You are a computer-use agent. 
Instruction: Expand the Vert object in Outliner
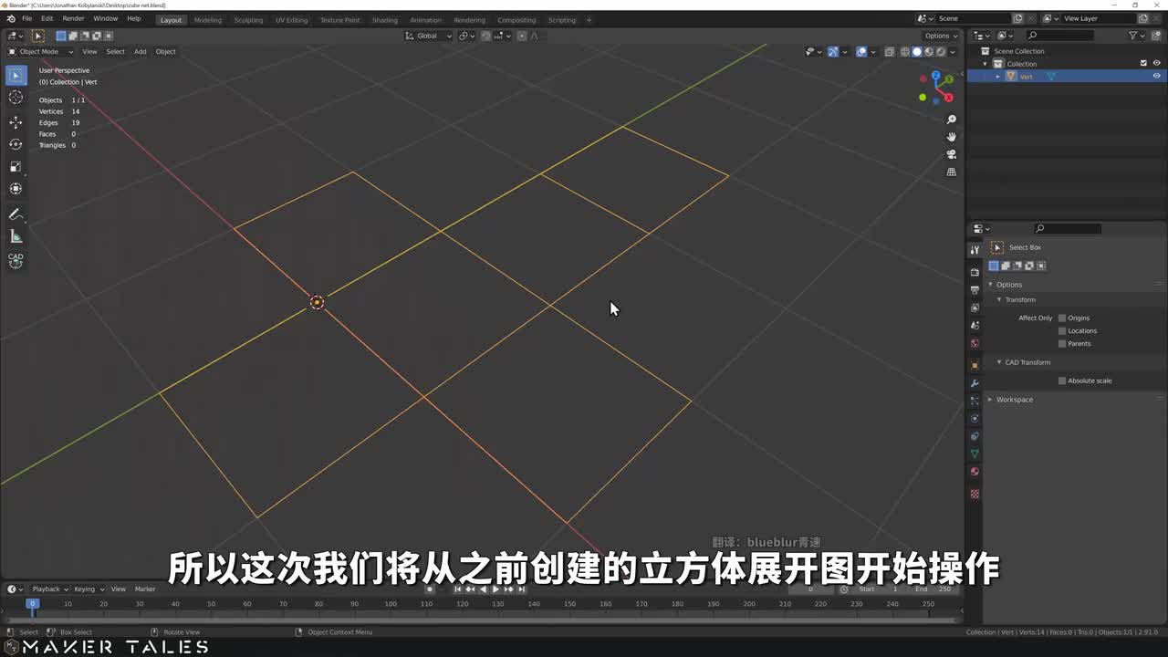pyautogui.click(x=997, y=77)
